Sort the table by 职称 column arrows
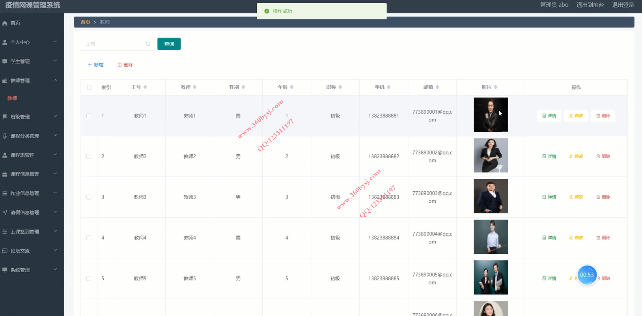The width and height of the screenshot is (642, 316). 340,87
